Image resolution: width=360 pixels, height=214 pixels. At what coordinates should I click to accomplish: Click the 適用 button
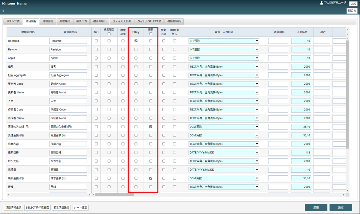tap(316, 208)
